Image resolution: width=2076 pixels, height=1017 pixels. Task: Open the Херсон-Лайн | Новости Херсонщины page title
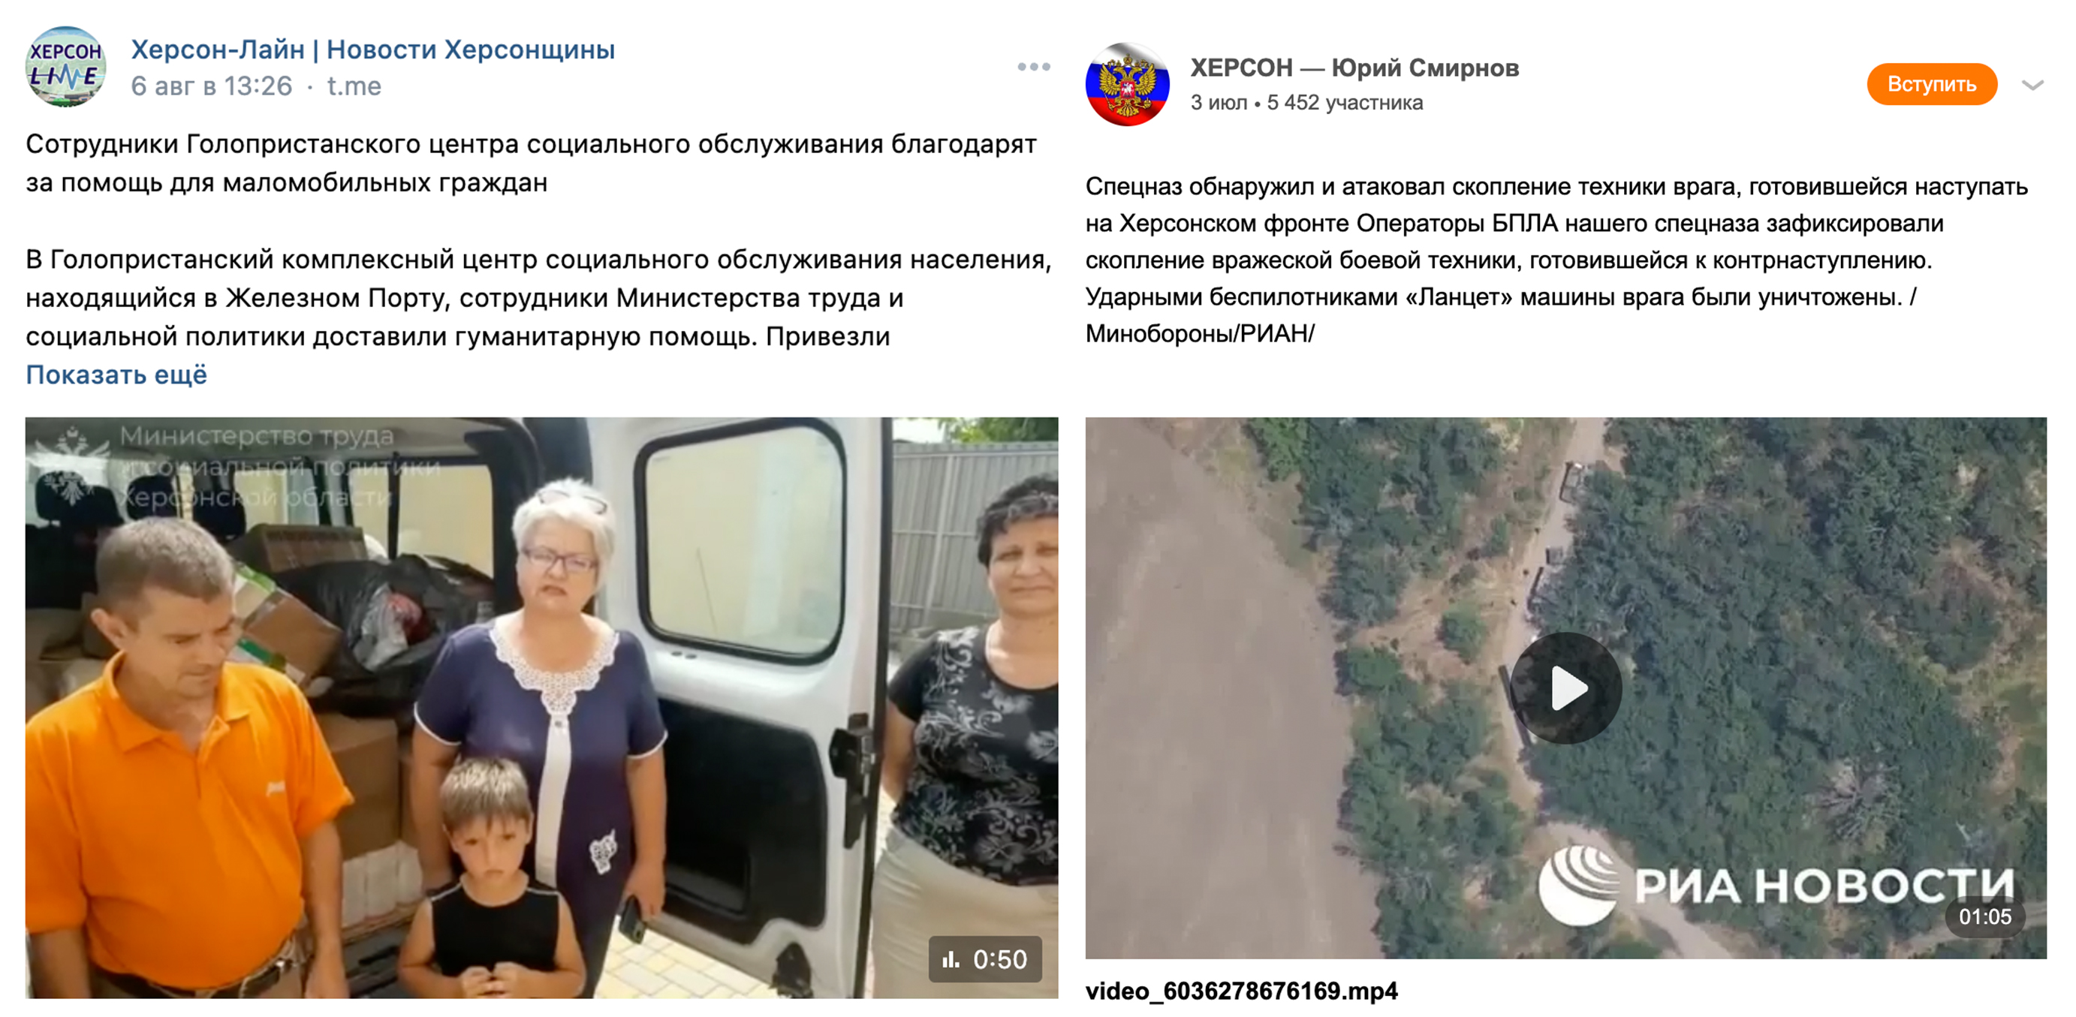(x=373, y=49)
